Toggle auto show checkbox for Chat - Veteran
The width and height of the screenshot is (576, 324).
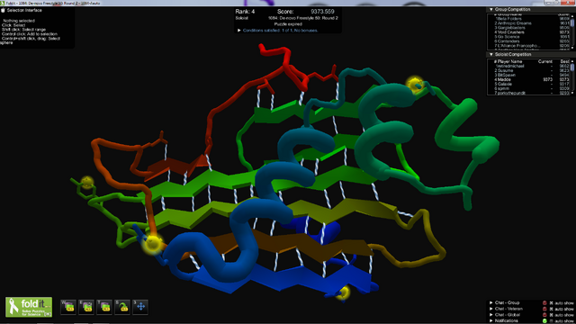551,309
